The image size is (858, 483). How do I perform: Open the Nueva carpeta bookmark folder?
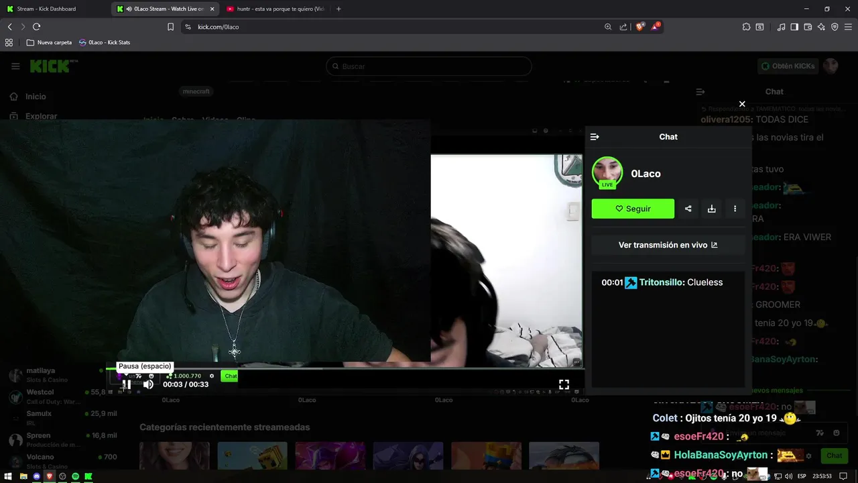pos(49,42)
